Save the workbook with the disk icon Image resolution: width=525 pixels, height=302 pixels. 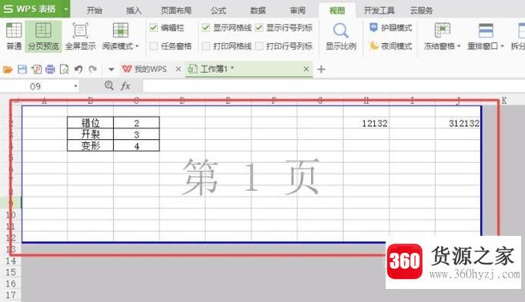coord(22,69)
